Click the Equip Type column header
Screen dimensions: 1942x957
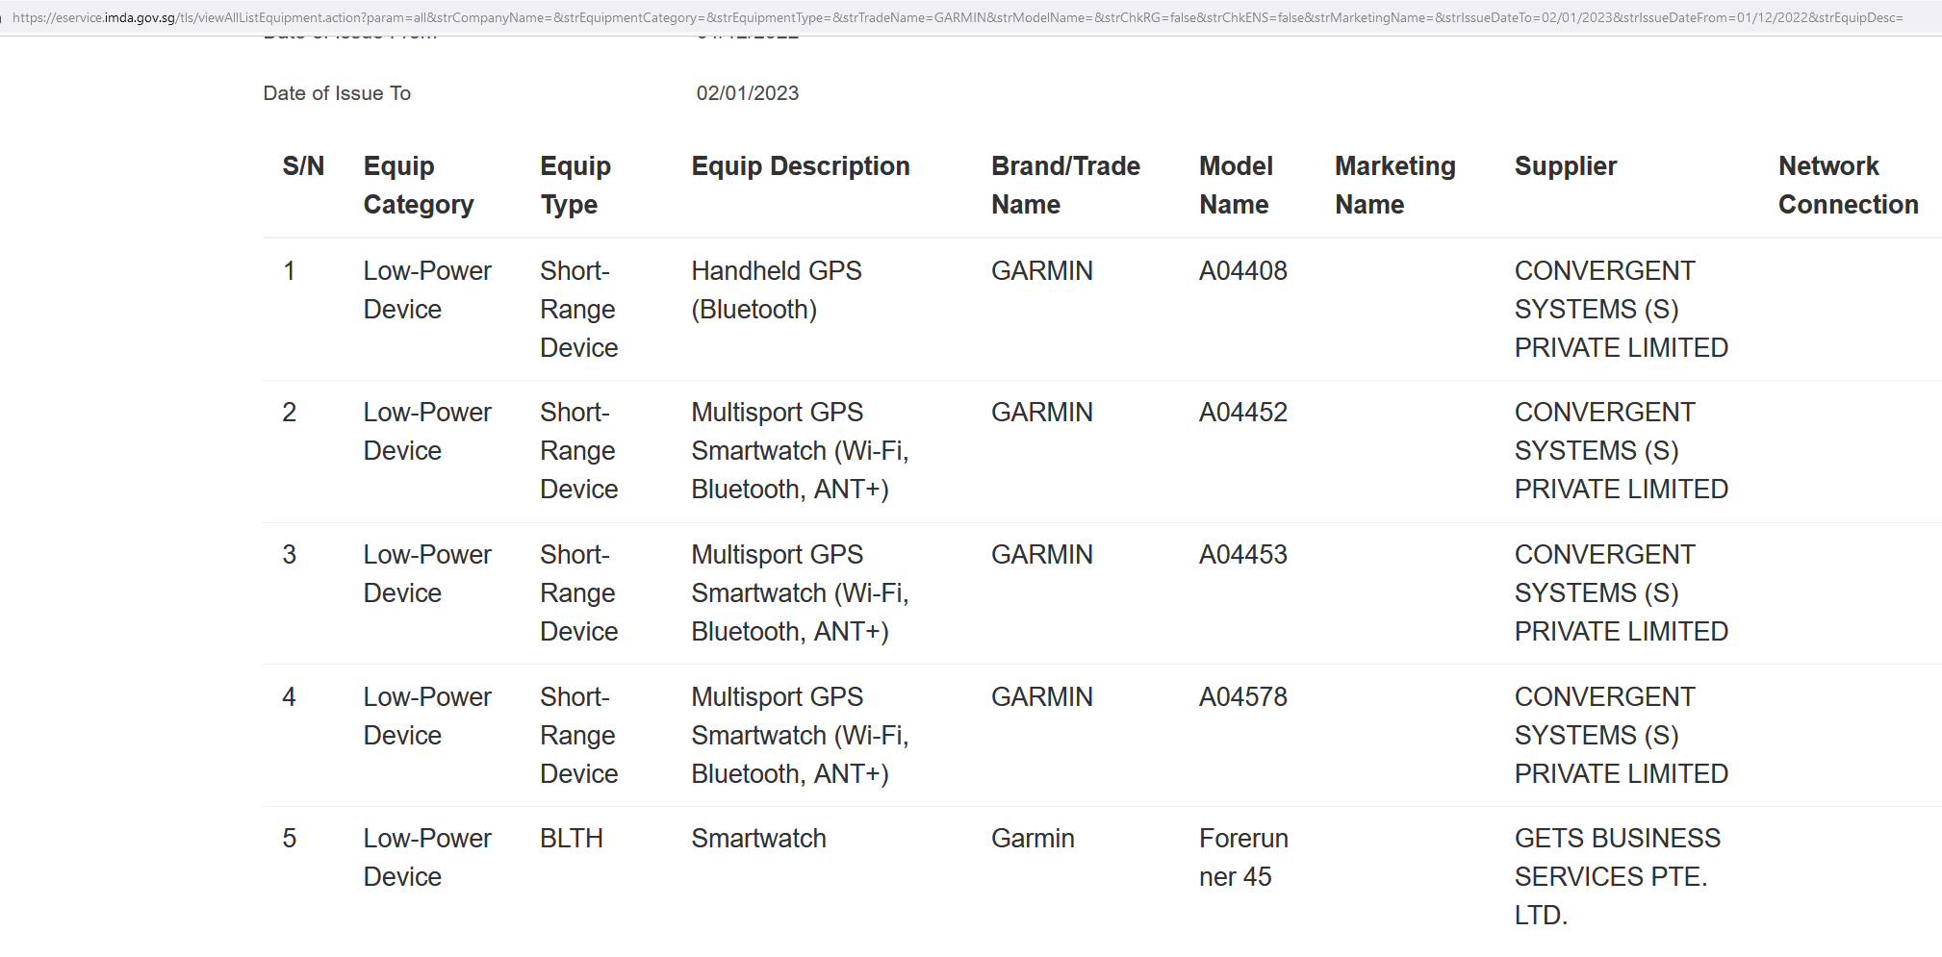click(575, 186)
